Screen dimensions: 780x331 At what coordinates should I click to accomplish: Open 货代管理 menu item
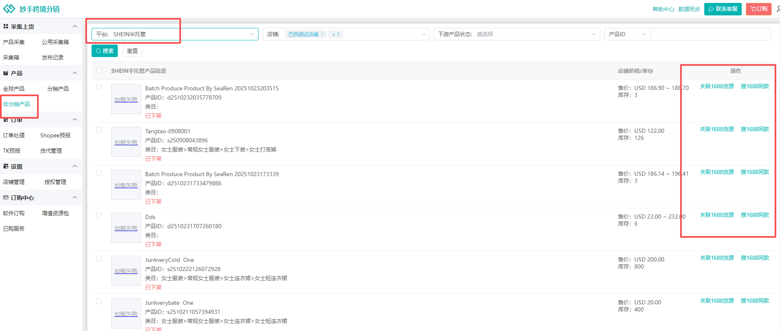tap(51, 151)
